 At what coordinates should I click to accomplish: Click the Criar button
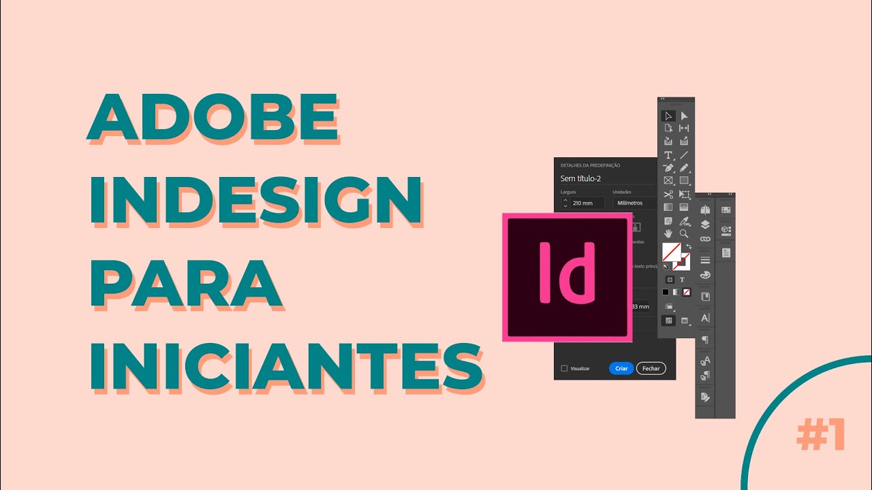(x=621, y=368)
